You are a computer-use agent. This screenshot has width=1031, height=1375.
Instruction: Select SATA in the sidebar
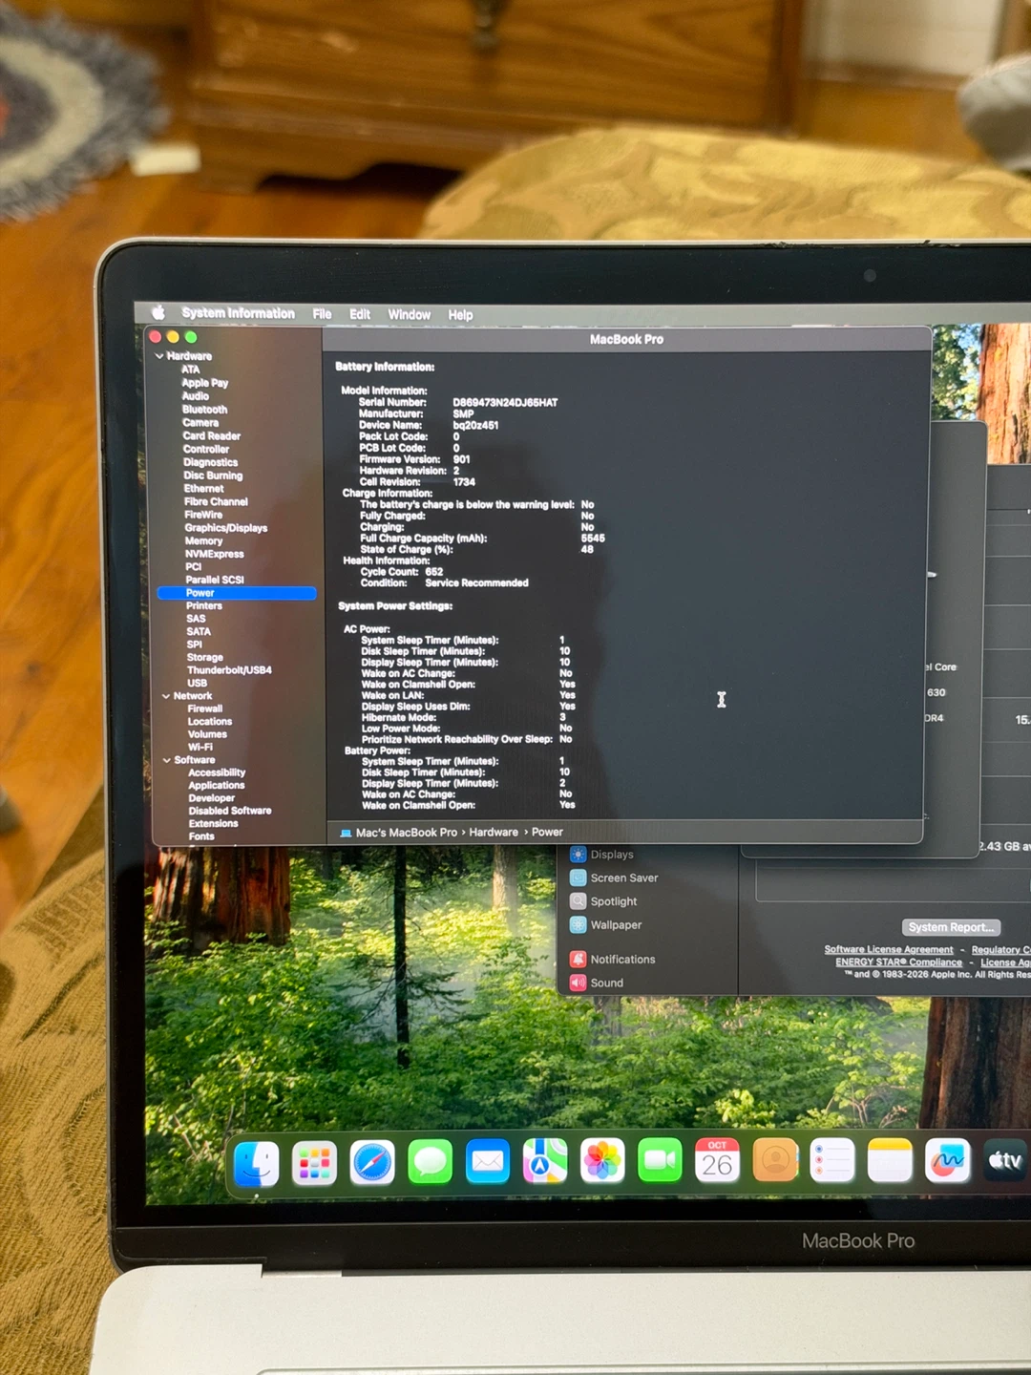point(199,632)
